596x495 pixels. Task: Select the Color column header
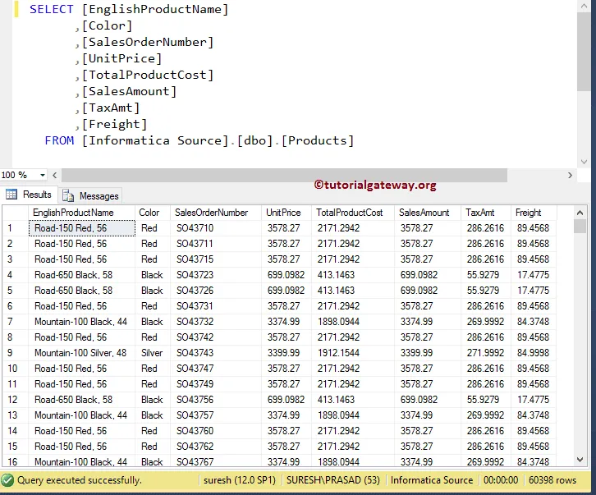point(153,213)
